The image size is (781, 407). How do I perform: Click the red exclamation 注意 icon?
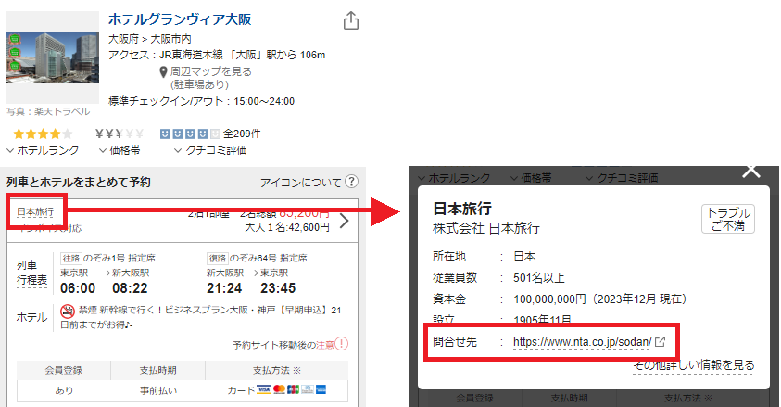point(342,345)
